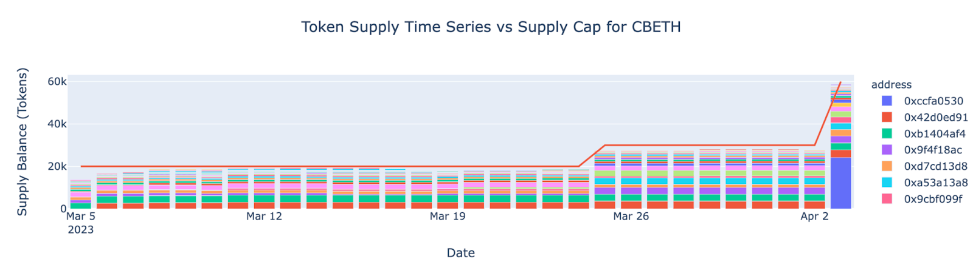
Task: Click the 'Apr 2' x-axis tick label
Action: tap(814, 216)
